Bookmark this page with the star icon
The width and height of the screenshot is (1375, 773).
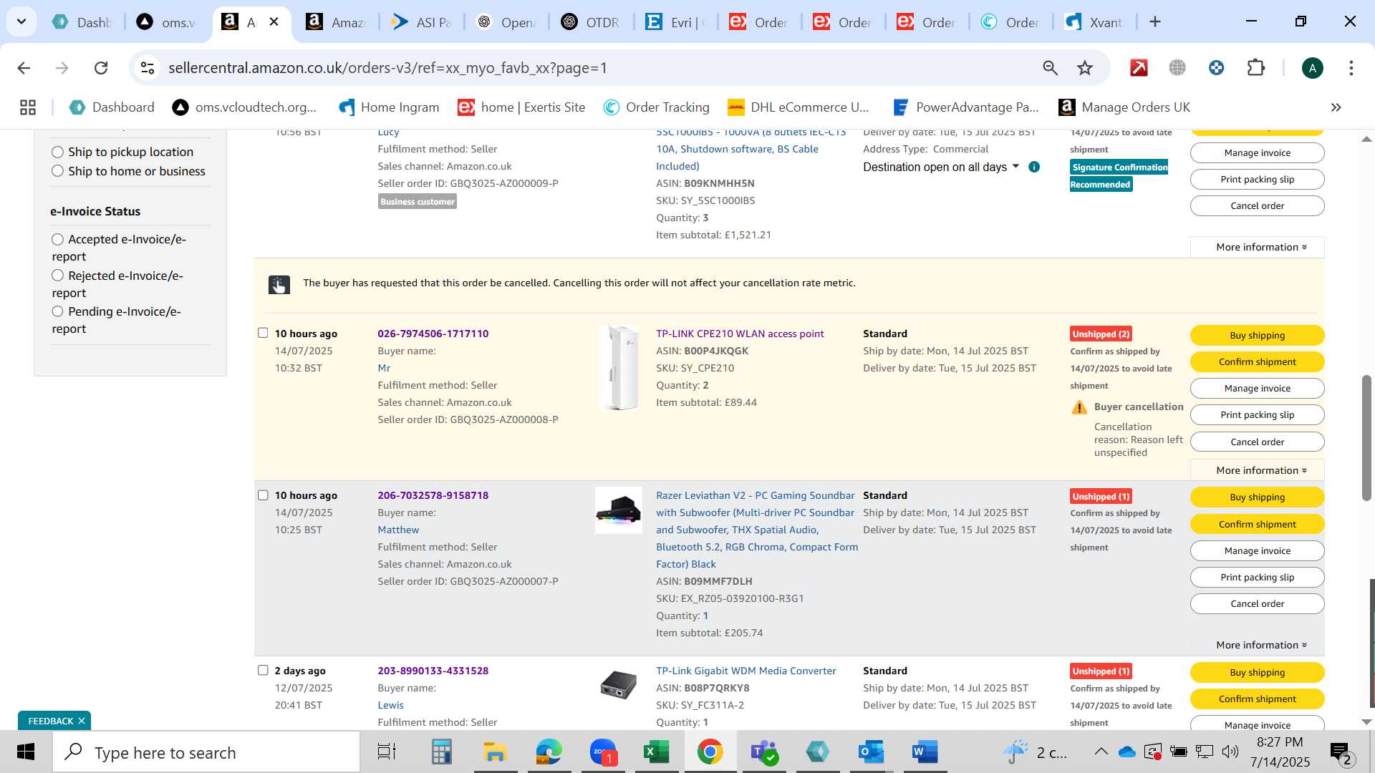point(1085,68)
